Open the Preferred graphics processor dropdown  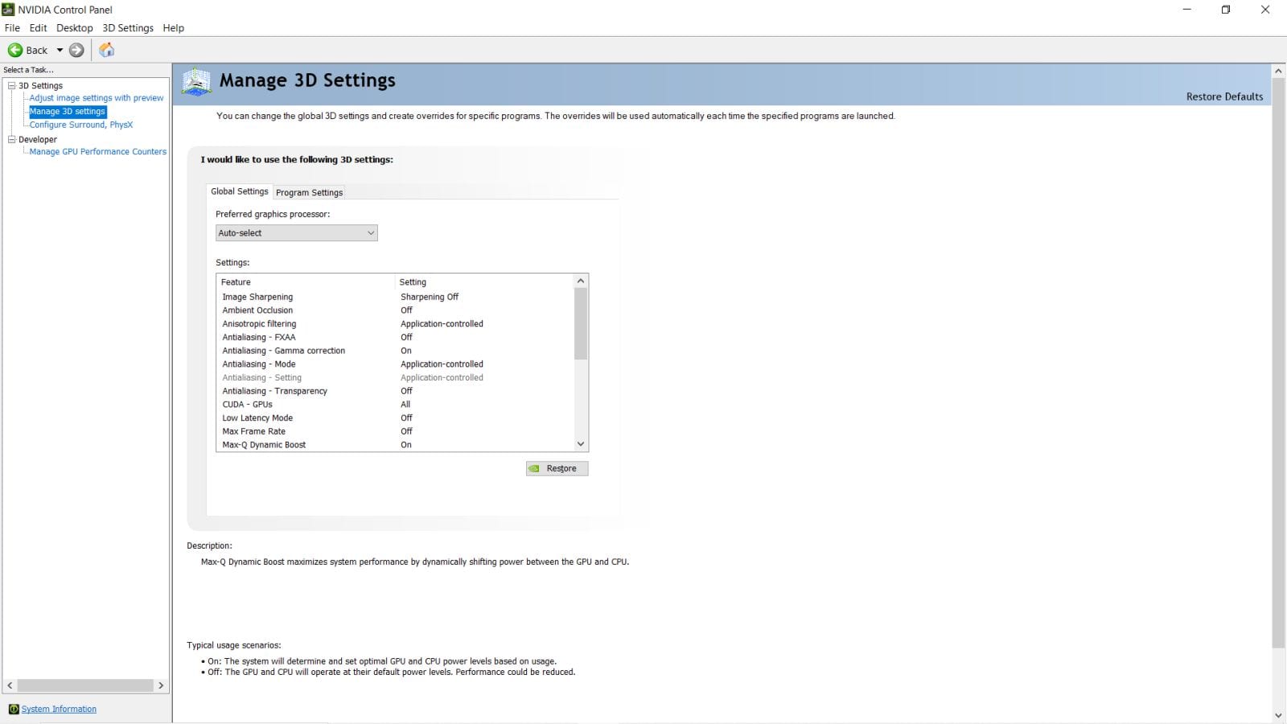tap(296, 232)
